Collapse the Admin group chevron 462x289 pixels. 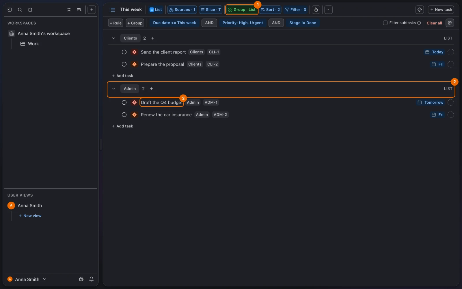pos(113,89)
